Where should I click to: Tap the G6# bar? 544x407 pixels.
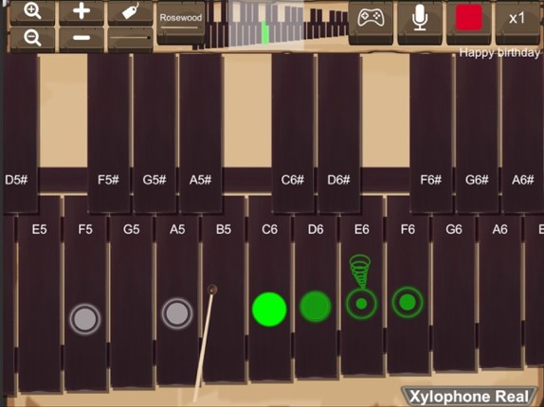click(477, 133)
